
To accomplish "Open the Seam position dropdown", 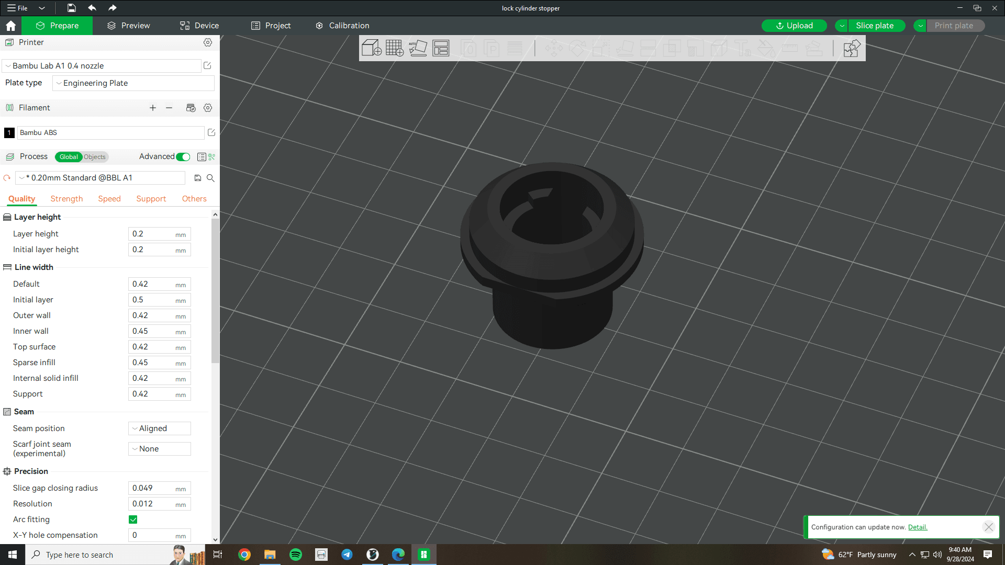I will pos(160,428).
